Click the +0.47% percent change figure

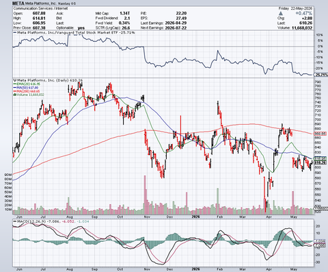[304, 14]
